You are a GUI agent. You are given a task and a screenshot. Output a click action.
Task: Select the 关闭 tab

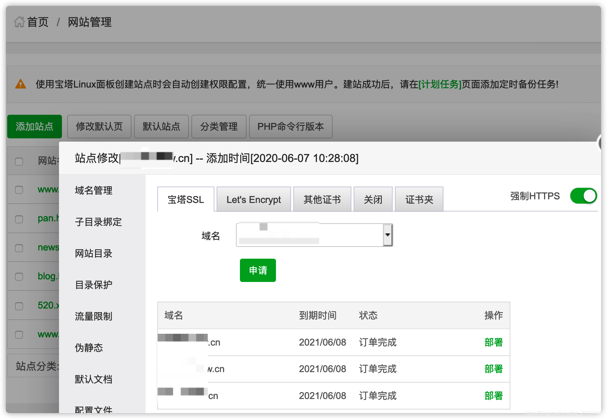(373, 199)
